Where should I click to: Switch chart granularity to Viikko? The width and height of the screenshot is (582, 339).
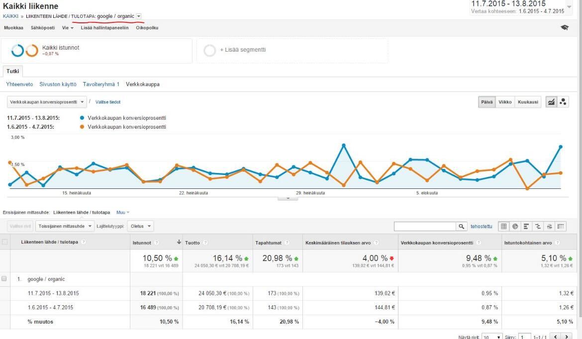[x=505, y=102]
